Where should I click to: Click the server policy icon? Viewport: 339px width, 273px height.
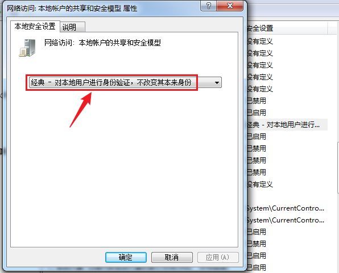click(x=27, y=48)
